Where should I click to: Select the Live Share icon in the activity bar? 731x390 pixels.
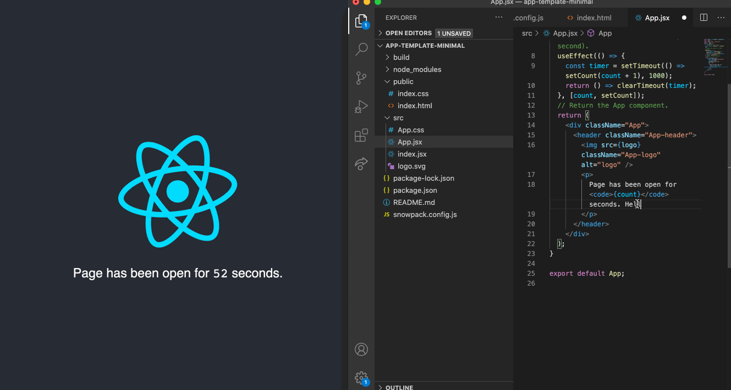point(361,164)
